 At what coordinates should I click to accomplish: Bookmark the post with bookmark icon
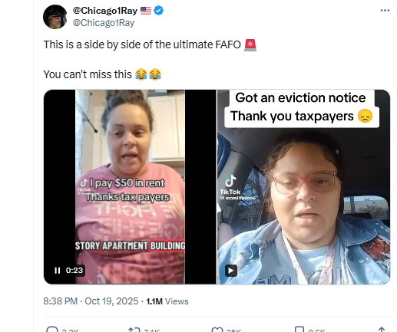pyautogui.click(x=299, y=330)
